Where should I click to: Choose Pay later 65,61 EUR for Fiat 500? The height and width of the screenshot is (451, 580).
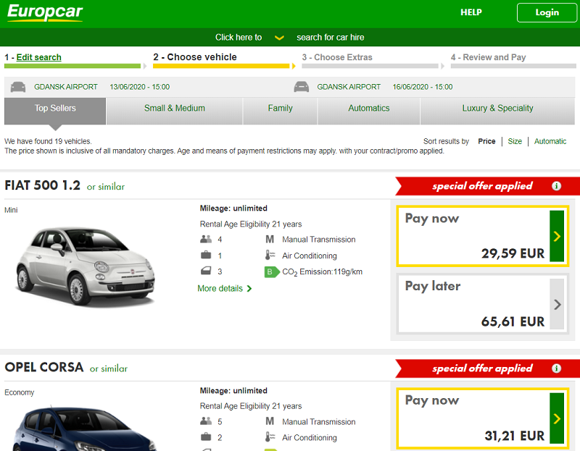click(x=482, y=304)
